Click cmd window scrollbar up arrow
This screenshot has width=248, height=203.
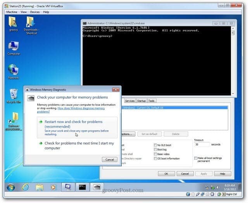coord(233,28)
